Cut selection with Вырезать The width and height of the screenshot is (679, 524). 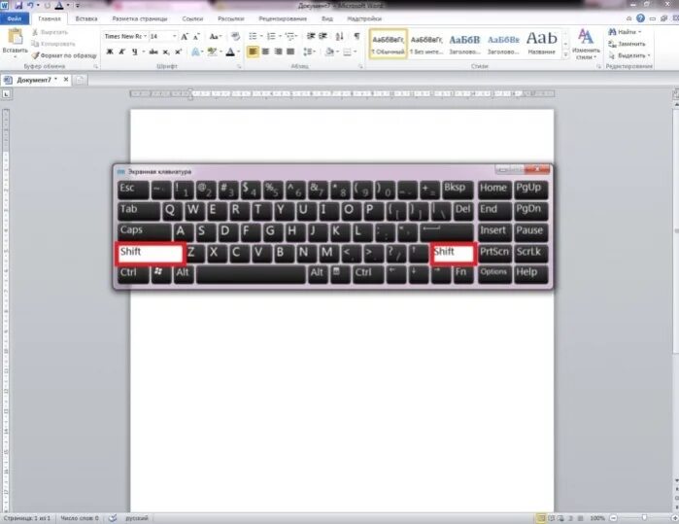[x=51, y=32]
